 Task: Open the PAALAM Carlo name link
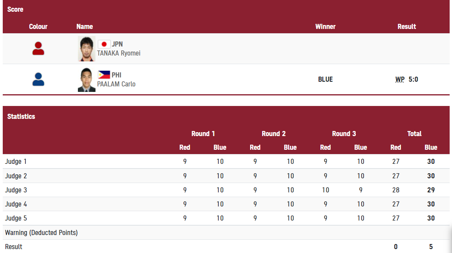point(116,84)
